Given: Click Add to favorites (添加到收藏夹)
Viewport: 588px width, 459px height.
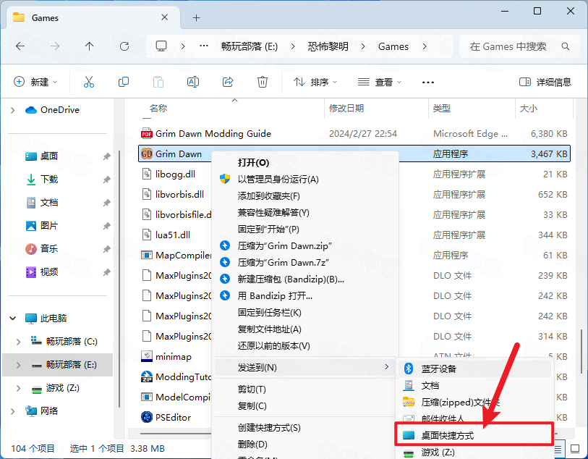Looking at the screenshot, I should point(305,196).
